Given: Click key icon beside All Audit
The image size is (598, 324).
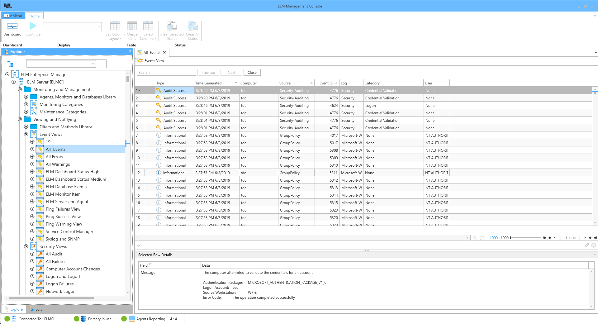Looking at the screenshot, I should (40, 254).
